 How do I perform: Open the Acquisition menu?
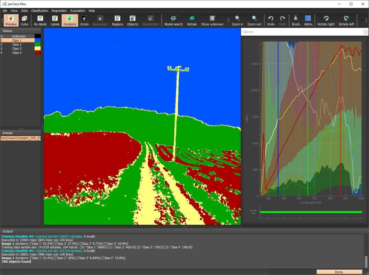pyautogui.click(x=77, y=11)
